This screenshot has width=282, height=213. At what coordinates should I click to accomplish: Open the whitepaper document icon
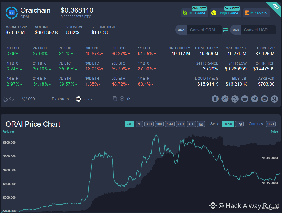215,99
